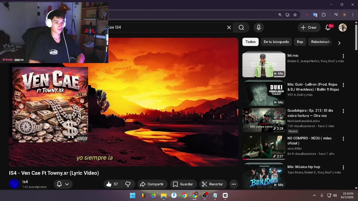
Task: Click title NO COMPRO - XECU video oficial
Action: (x=309, y=141)
